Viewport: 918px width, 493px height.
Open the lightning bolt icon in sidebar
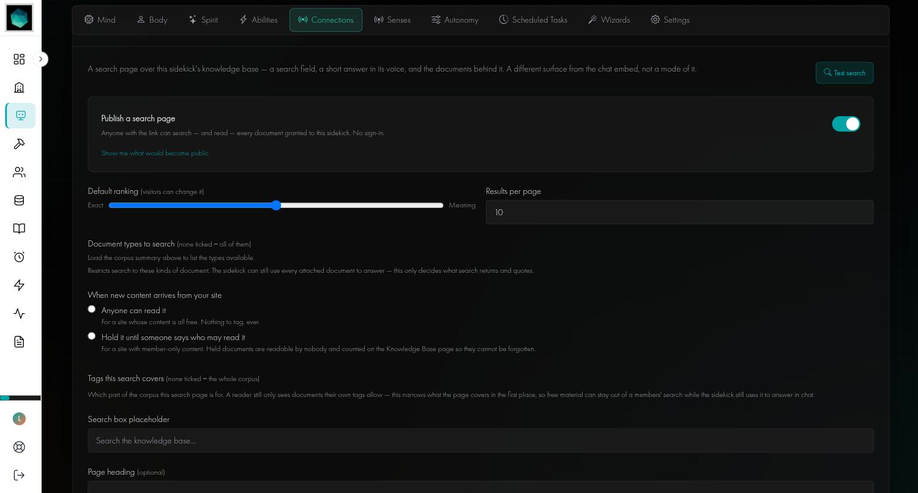pos(19,285)
